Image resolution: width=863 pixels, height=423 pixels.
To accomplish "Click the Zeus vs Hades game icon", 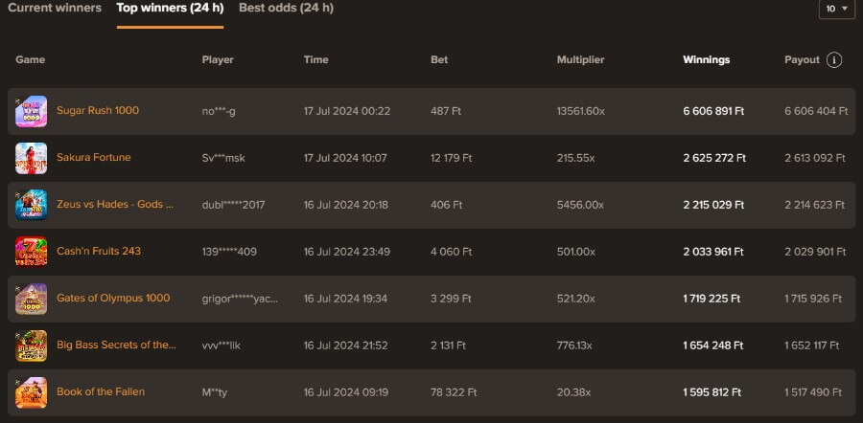I will [31, 205].
